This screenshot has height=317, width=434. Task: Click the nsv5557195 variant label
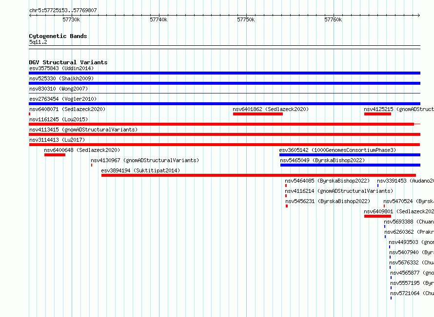click(x=412, y=283)
